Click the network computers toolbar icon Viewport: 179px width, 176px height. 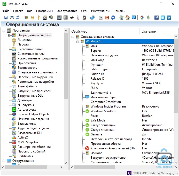92,18
